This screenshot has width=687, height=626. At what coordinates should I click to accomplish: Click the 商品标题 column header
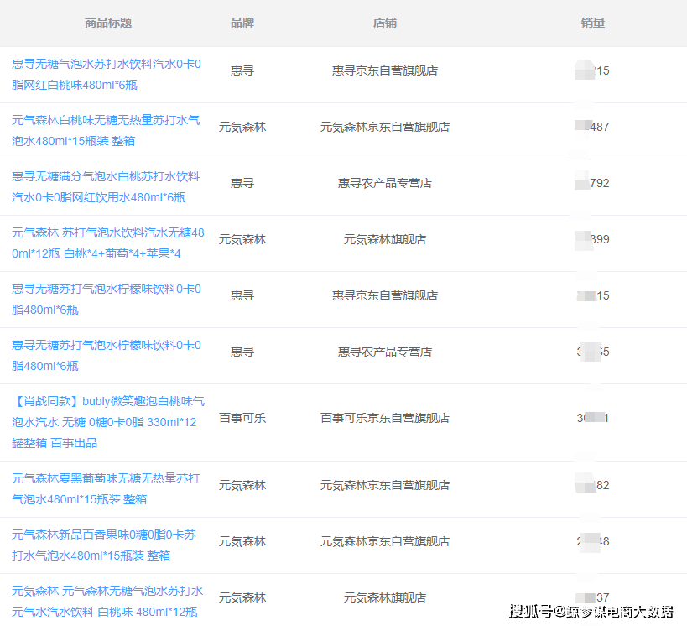pyautogui.click(x=108, y=23)
